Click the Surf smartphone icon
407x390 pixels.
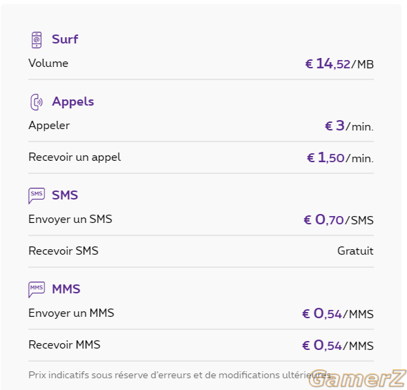pyautogui.click(x=37, y=40)
